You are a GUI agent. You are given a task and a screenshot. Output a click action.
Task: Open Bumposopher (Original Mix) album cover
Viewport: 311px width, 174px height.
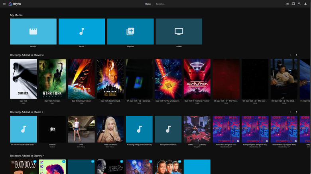point(255,129)
